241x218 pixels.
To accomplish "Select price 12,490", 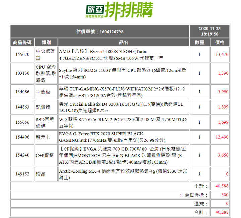I will point(222,137).
